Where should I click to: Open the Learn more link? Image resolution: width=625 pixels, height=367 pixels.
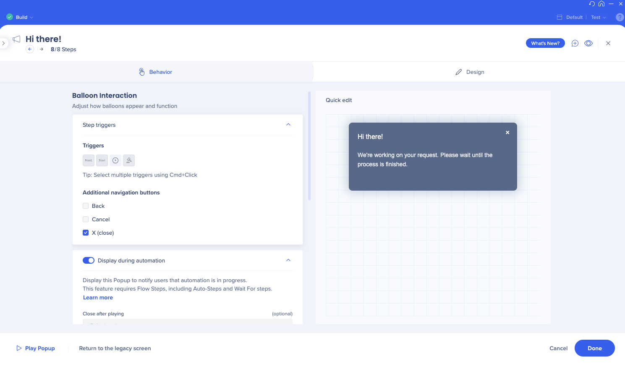click(98, 297)
